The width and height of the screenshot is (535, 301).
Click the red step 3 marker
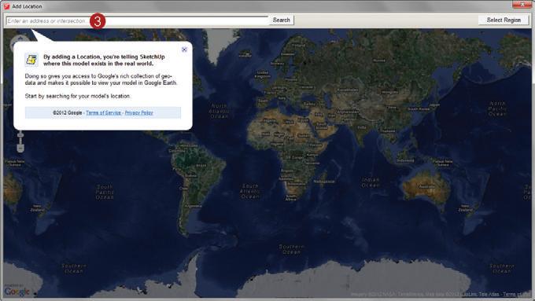point(98,21)
